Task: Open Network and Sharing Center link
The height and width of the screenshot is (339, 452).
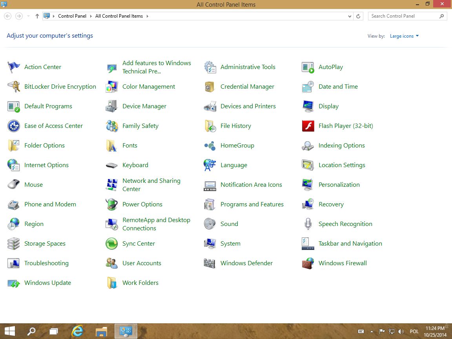Action: coord(151,185)
